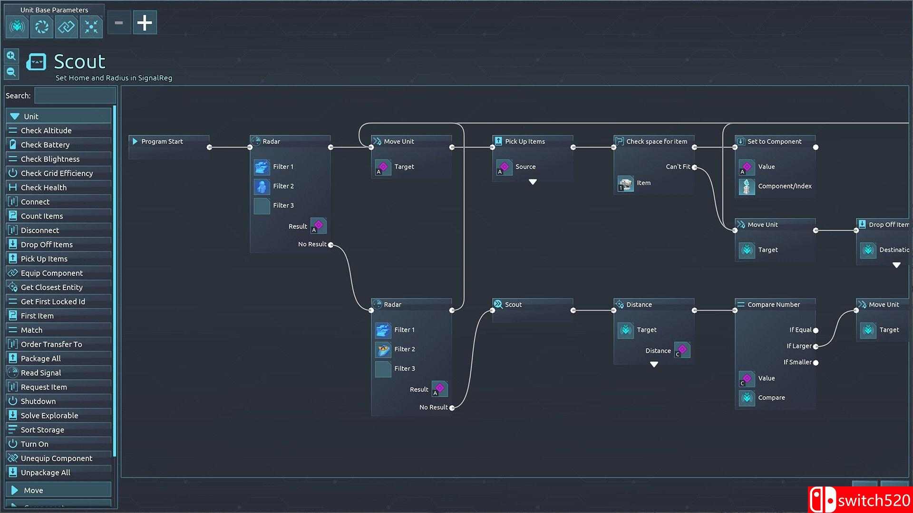Image resolution: width=913 pixels, height=513 pixels.
Task: Click Get Closest Entity list entry
Action: [x=58, y=287]
